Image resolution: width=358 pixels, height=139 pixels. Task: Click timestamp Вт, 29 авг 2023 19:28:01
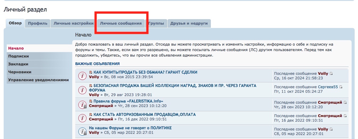[128, 95]
